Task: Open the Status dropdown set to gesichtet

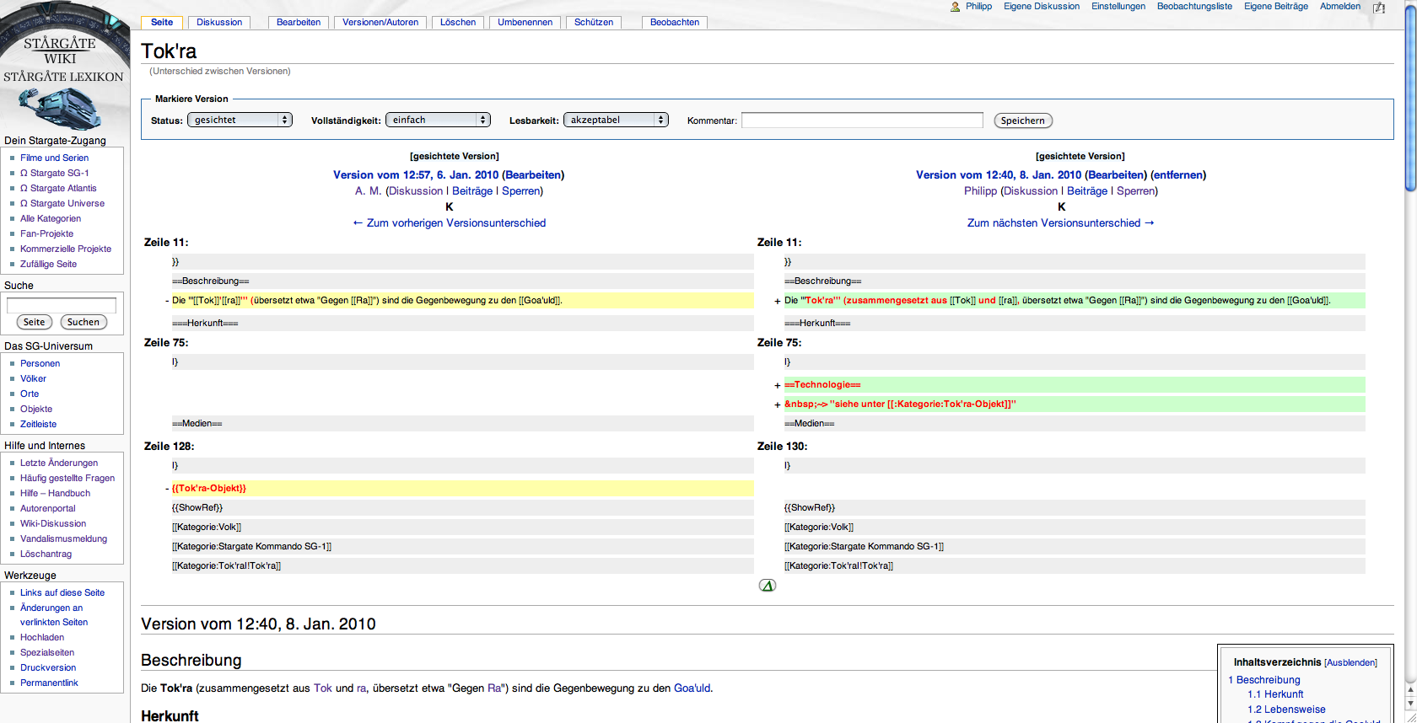Action: (x=240, y=121)
